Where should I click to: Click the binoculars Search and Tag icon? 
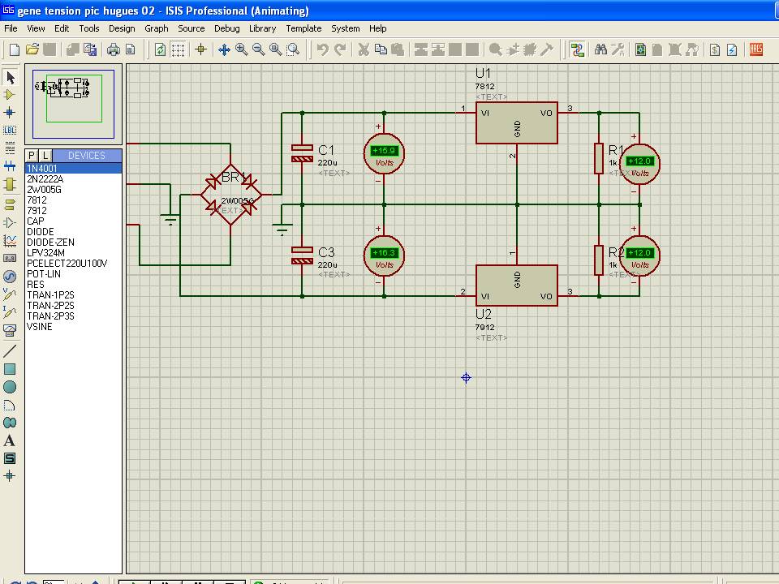[x=600, y=49]
